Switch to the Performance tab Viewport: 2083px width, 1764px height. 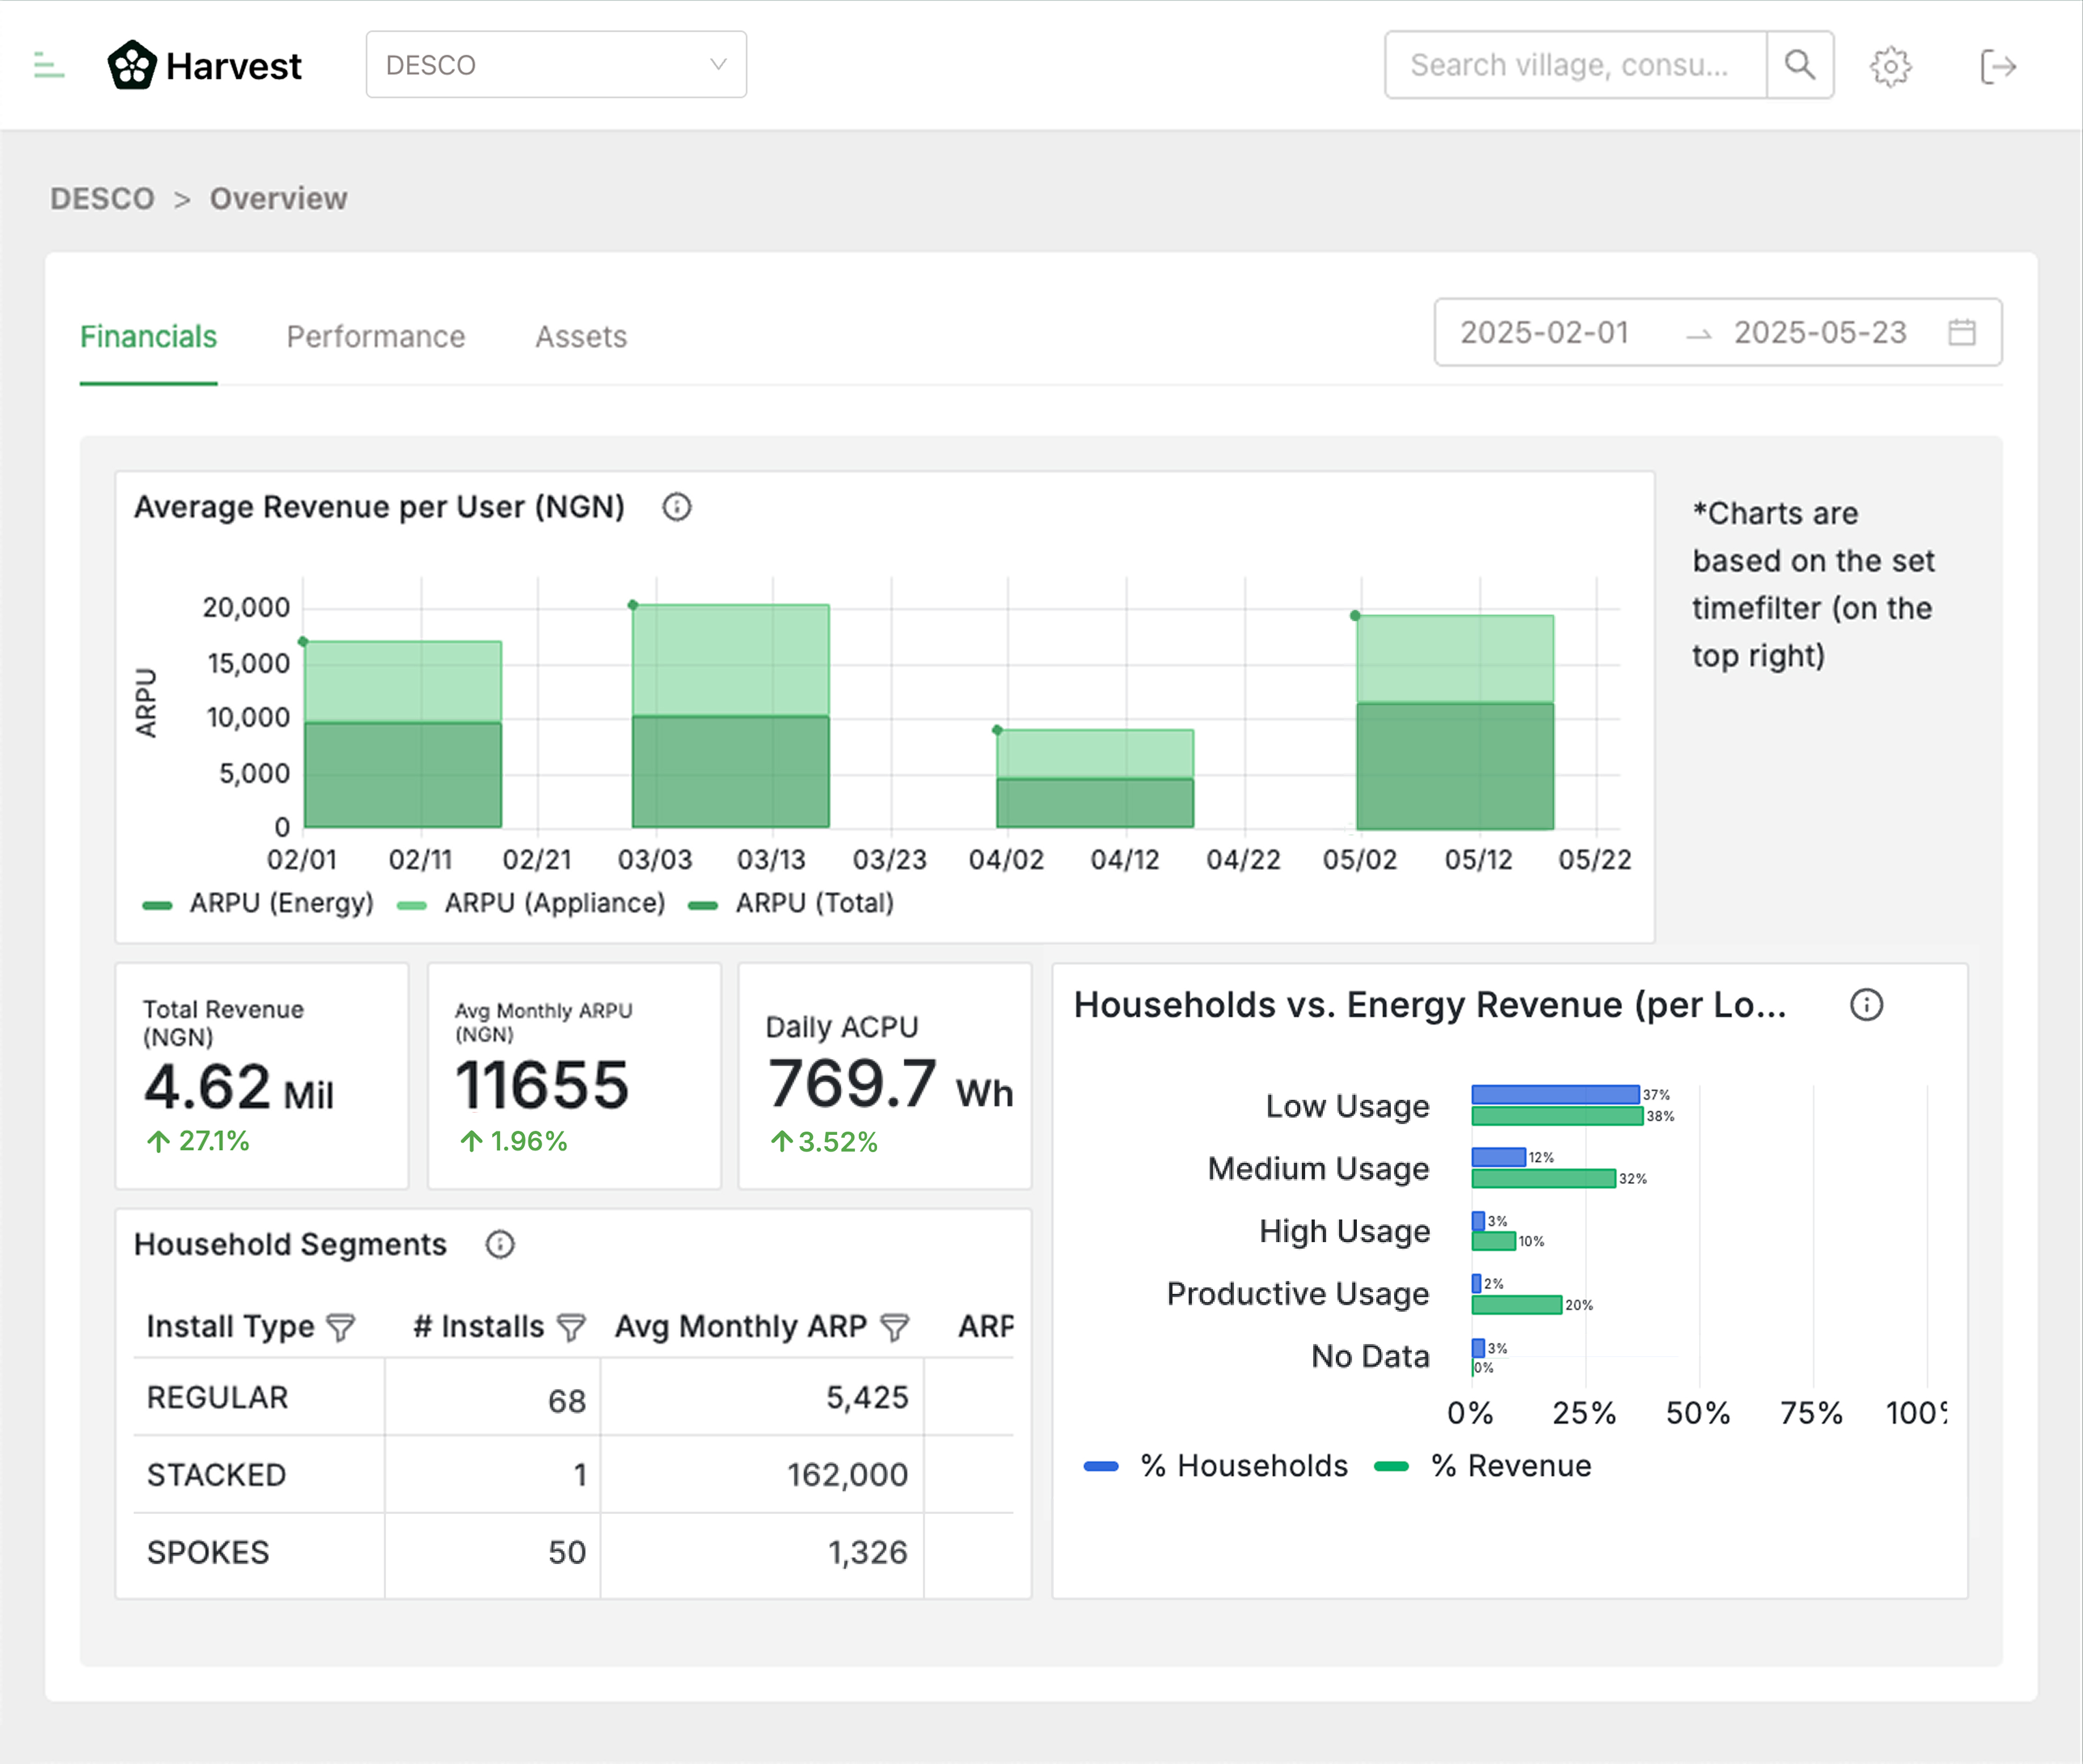point(376,337)
